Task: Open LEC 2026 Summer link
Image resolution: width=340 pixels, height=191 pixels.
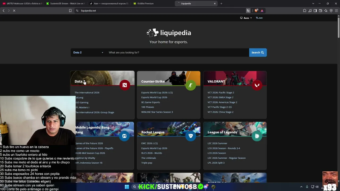Action: tap(217, 143)
